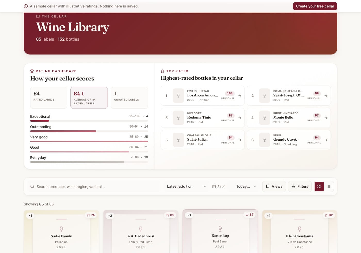This screenshot has width=361, height=253.
Task: Click the 87 star rating badge on Kanonkop
Action: click(250, 215)
